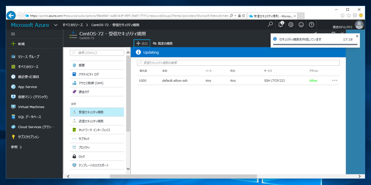Screen dimensions: 371x185
Task: Open the new blank browser tab button
Action: coord(301,16)
